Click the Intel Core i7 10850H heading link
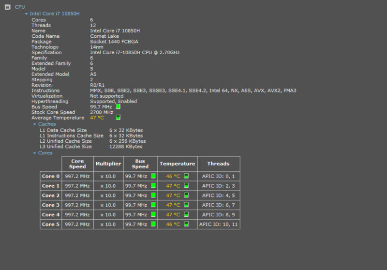Viewport: 387px width, 270px height. click(x=55, y=14)
